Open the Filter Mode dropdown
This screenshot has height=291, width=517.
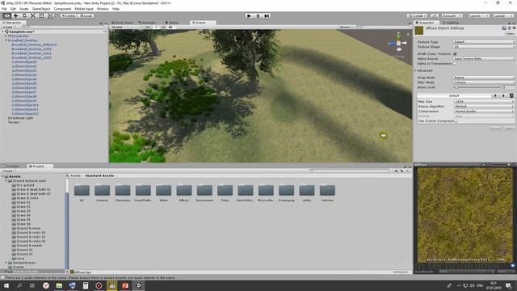pos(484,82)
